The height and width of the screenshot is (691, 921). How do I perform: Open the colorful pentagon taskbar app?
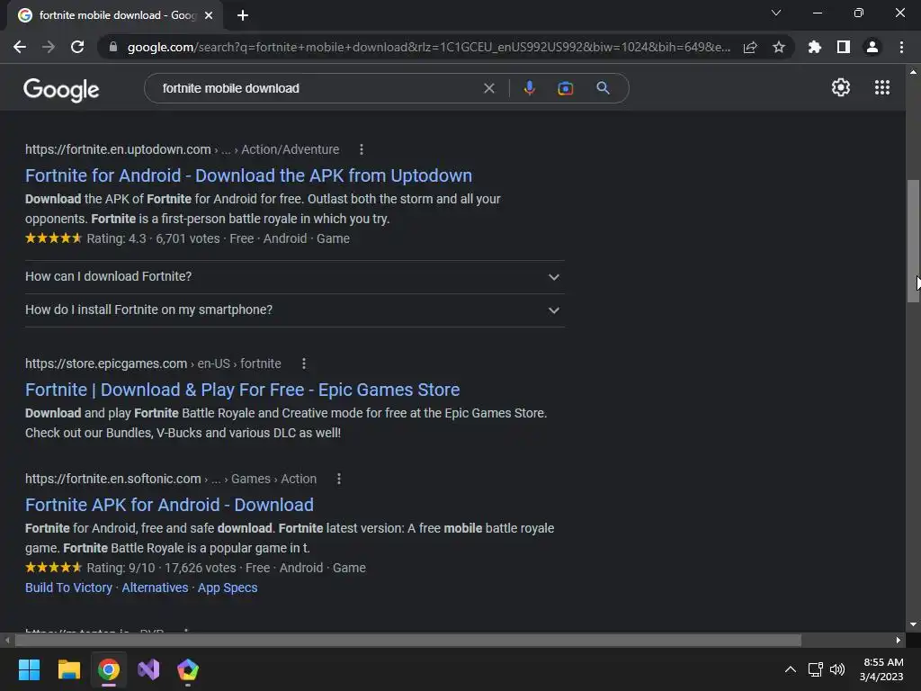click(188, 669)
